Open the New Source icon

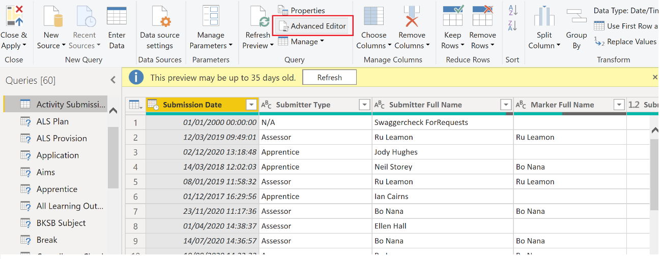53,16
